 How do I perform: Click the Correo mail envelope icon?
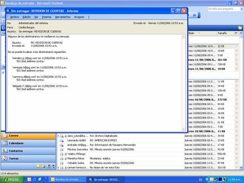[5, 135]
